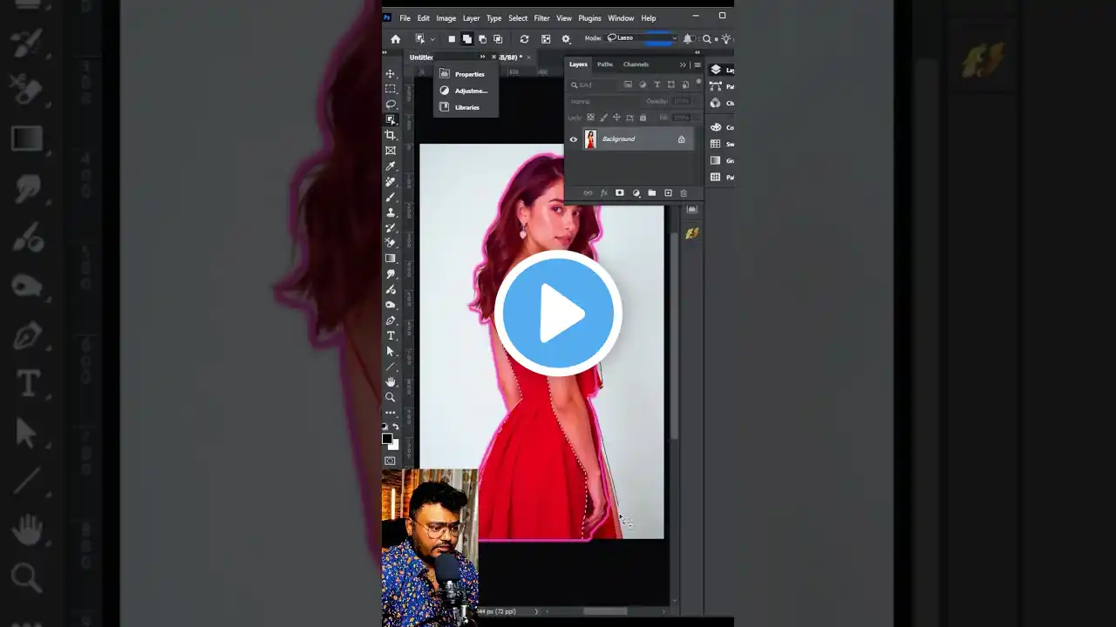Toggle the Lock all padlock icon
The height and width of the screenshot is (627, 1116).
tap(643, 118)
